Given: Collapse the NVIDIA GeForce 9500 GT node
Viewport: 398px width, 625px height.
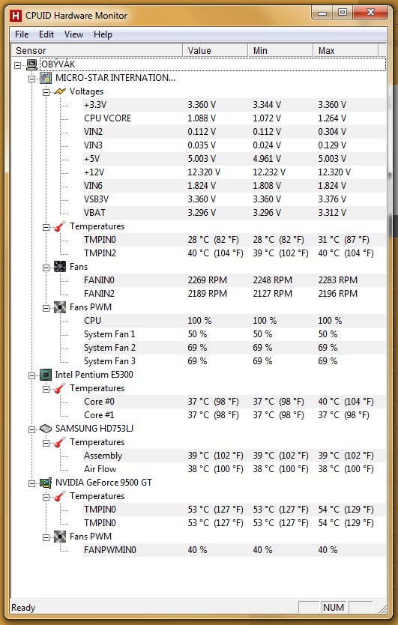Looking at the screenshot, I should coord(32,483).
